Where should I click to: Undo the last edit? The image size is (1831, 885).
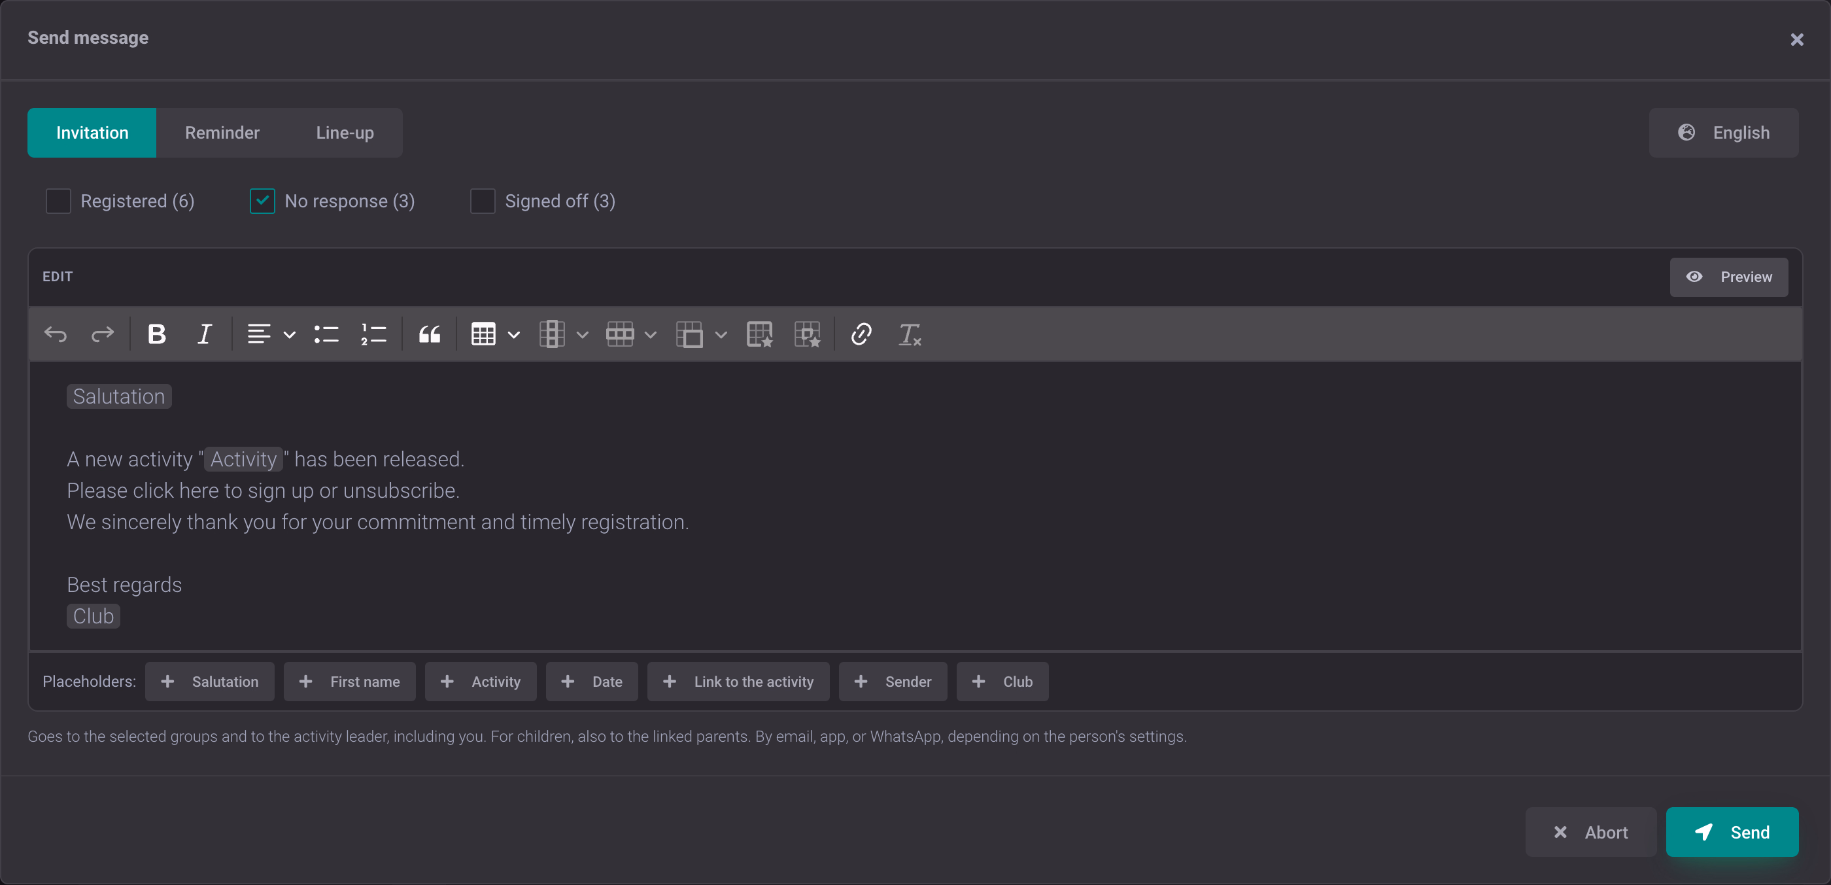point(56,334)
